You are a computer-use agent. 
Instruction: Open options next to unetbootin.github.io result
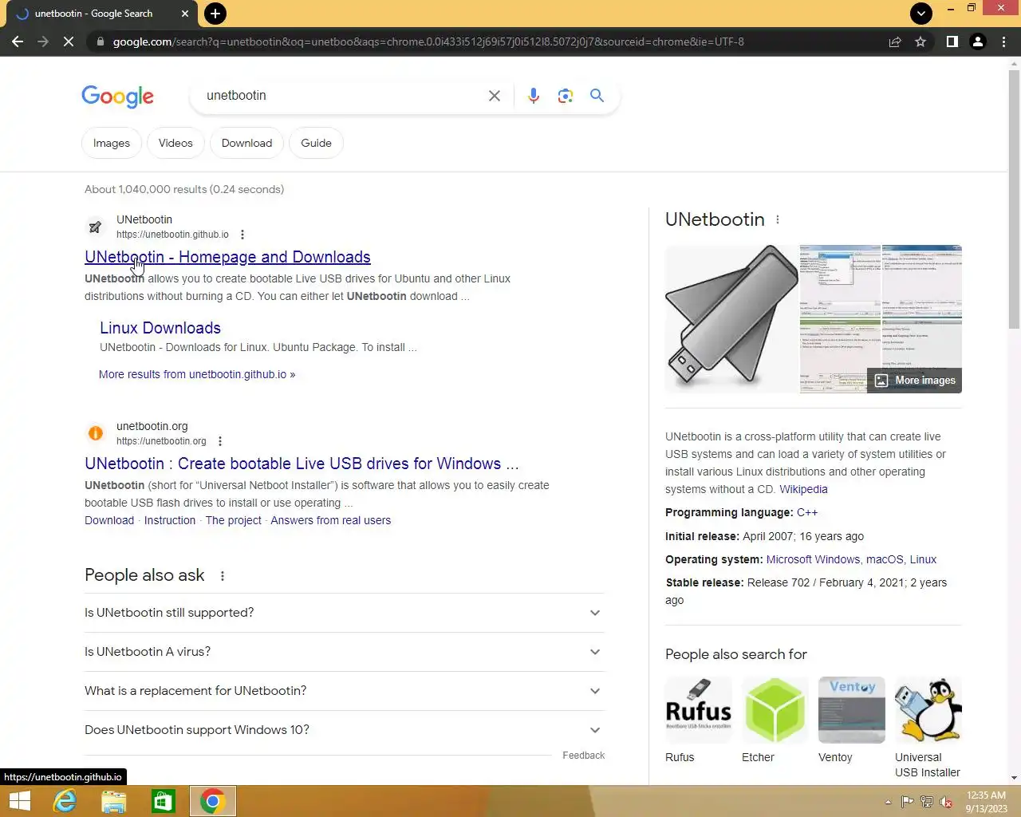pyautogui.click(x=242, y=235)
